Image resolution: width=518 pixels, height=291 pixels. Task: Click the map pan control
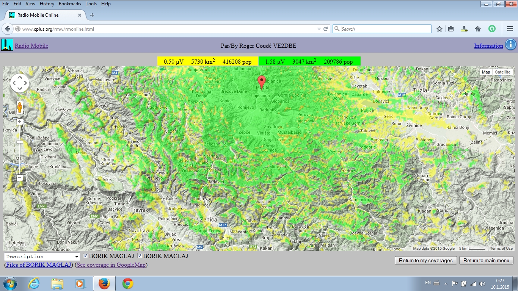pos(20,83)
